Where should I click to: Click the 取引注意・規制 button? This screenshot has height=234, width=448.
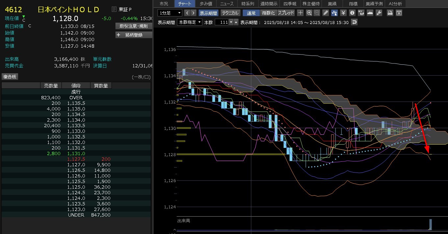click(x=134, y=26)
